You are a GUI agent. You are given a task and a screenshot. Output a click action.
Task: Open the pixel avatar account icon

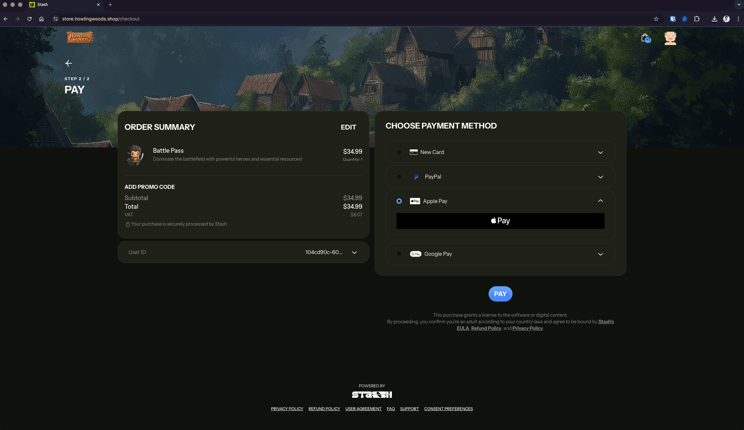pos(669,38)
